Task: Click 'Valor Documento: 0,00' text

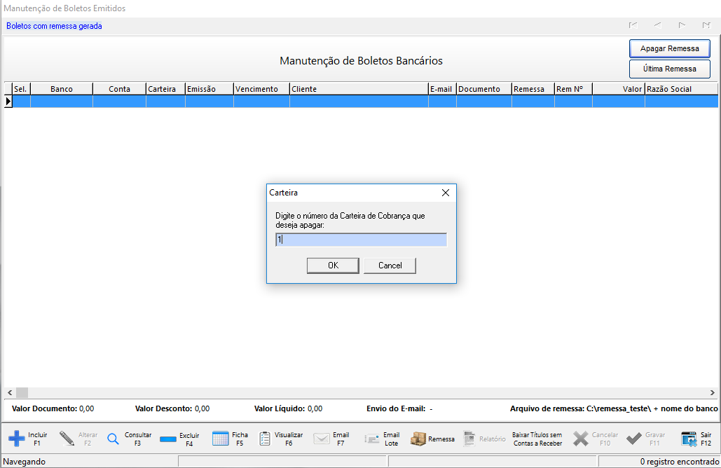Action: [53, 408]
